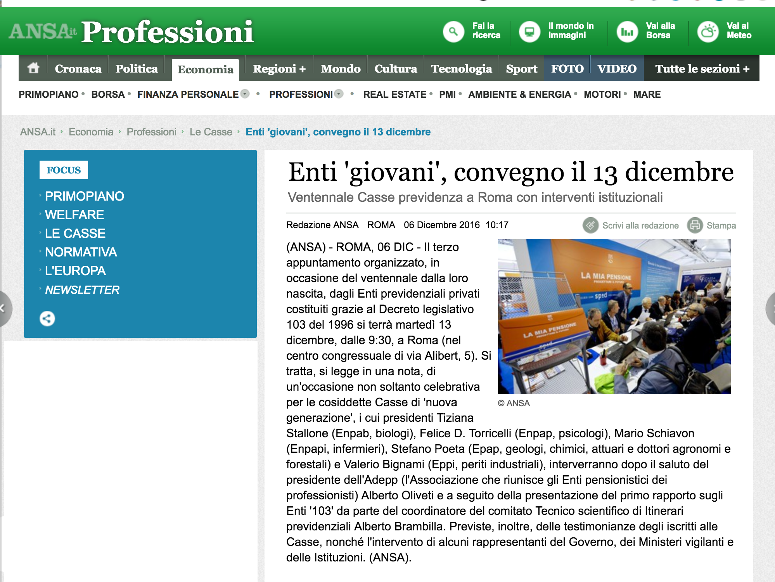Viewport: 775px width, 582px height.
Task: Click Vai al Meteo text
Action: point(739,31)
